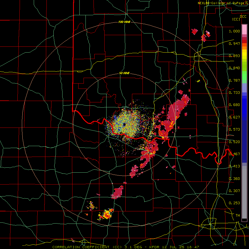The width and height of the screenshot is (249, 249).
Task: Click the 0.840 scale value
Action: click(234, 68)
